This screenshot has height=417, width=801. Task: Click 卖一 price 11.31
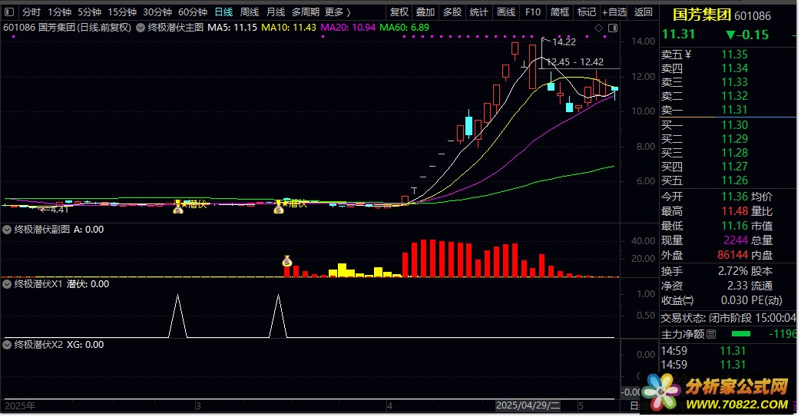734,110
